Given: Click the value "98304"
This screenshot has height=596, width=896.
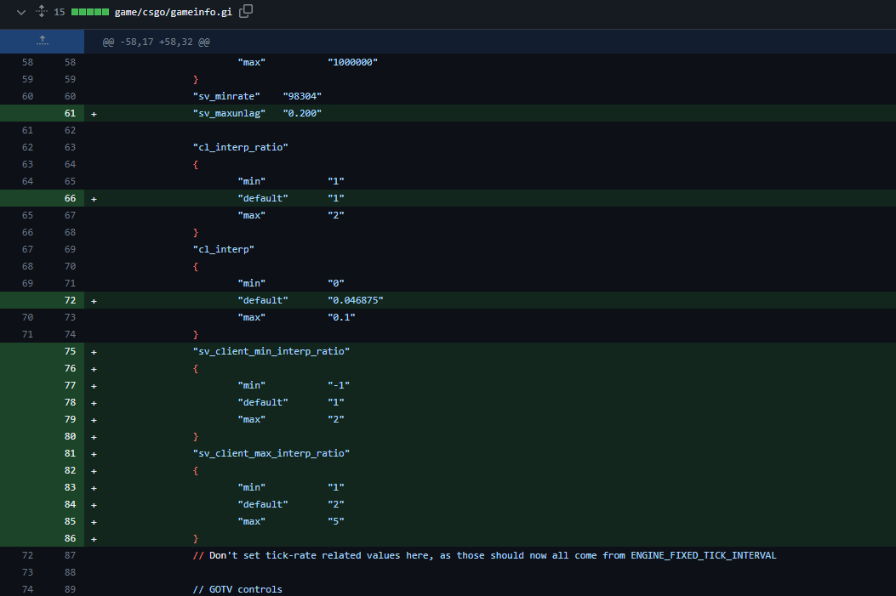Looking at the screenshot, I should (x=302, y=96).
